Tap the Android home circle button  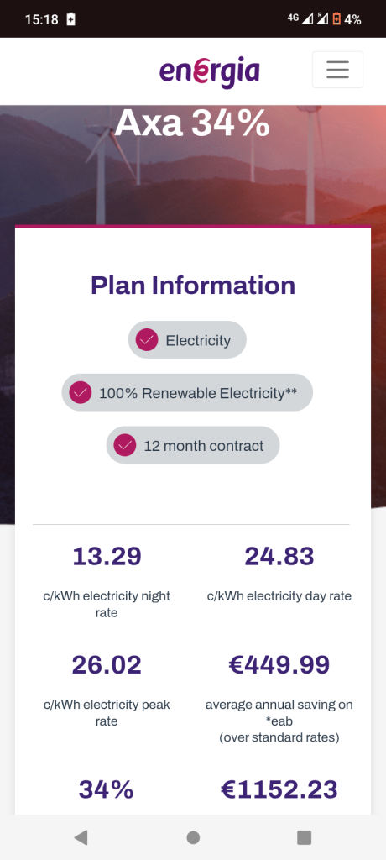193,837
